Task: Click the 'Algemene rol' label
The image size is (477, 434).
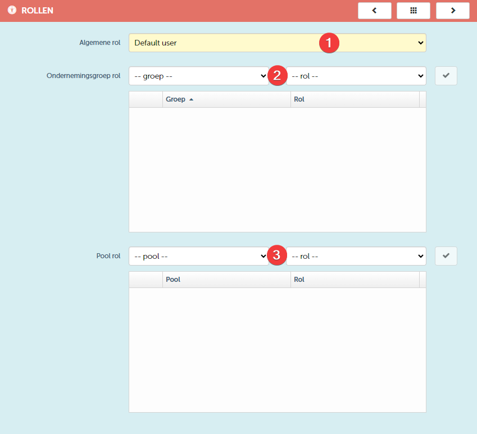Action: 100,43
